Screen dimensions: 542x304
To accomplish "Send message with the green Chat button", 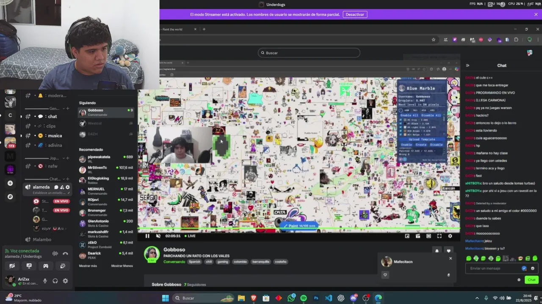I will point(531,280).
